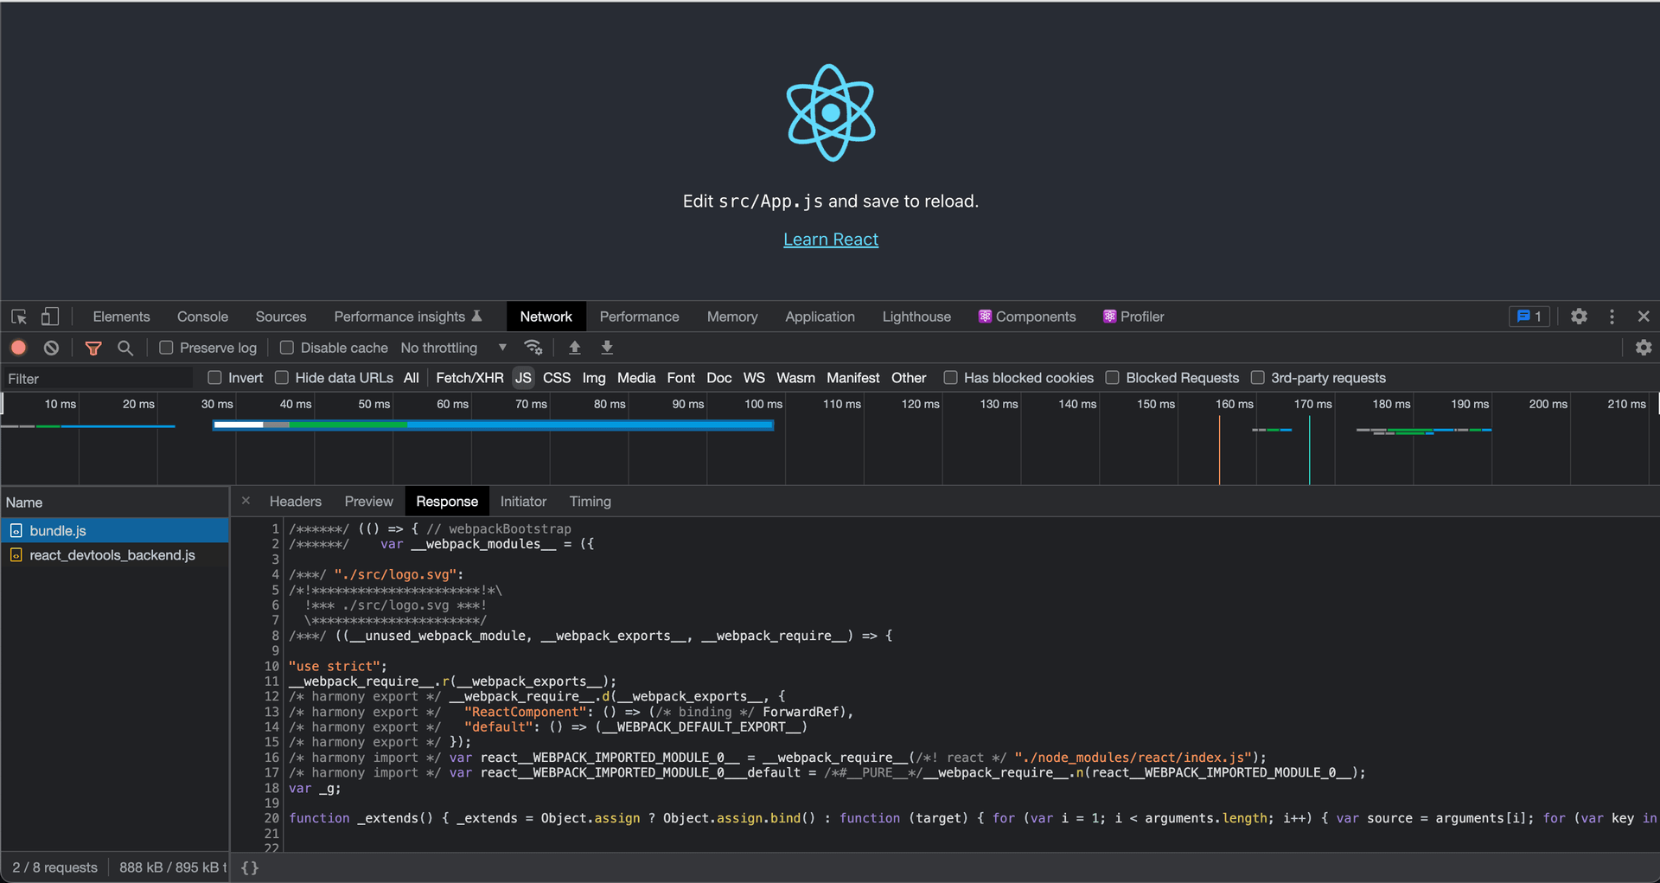Export the network log as HAR
The image size is (1660, 883).
pyautogui.click(x=607, y=348)
